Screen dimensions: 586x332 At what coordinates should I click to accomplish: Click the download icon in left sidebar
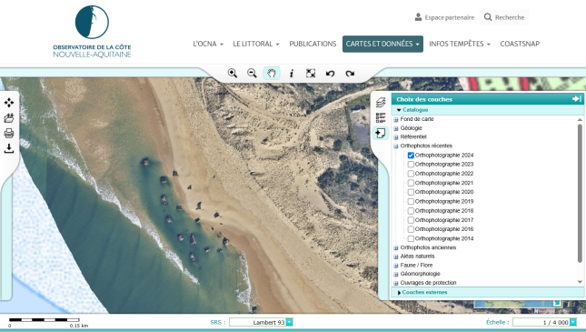click(9, 148)
